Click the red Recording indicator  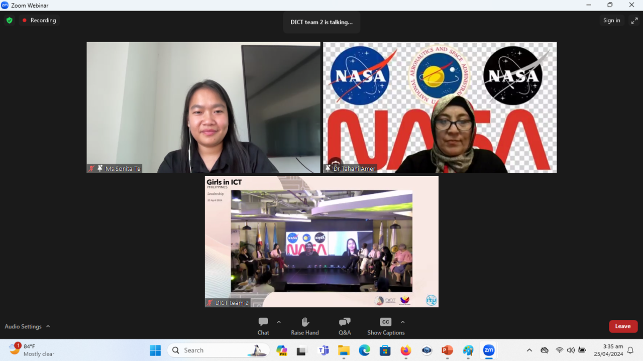[39, 21]
